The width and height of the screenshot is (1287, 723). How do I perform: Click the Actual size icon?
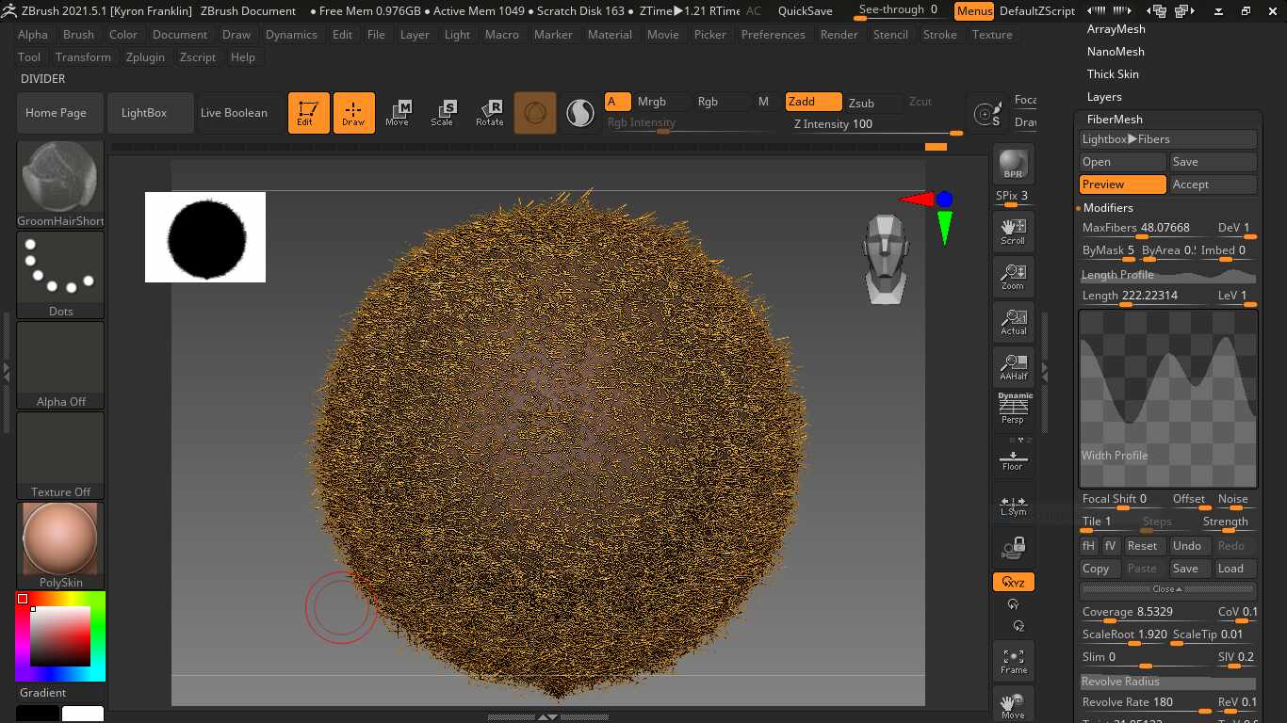click(1013, 322)
